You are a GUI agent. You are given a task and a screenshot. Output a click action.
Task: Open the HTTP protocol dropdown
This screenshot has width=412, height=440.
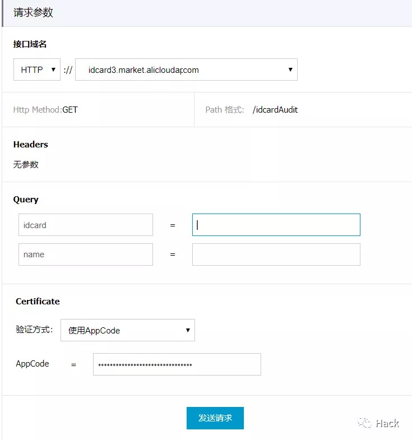coord(37,70)
